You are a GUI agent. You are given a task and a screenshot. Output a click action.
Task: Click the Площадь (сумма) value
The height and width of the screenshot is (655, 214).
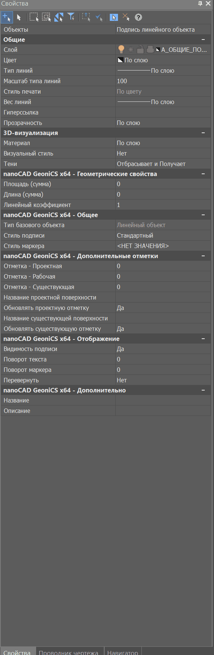coord(163,184)
